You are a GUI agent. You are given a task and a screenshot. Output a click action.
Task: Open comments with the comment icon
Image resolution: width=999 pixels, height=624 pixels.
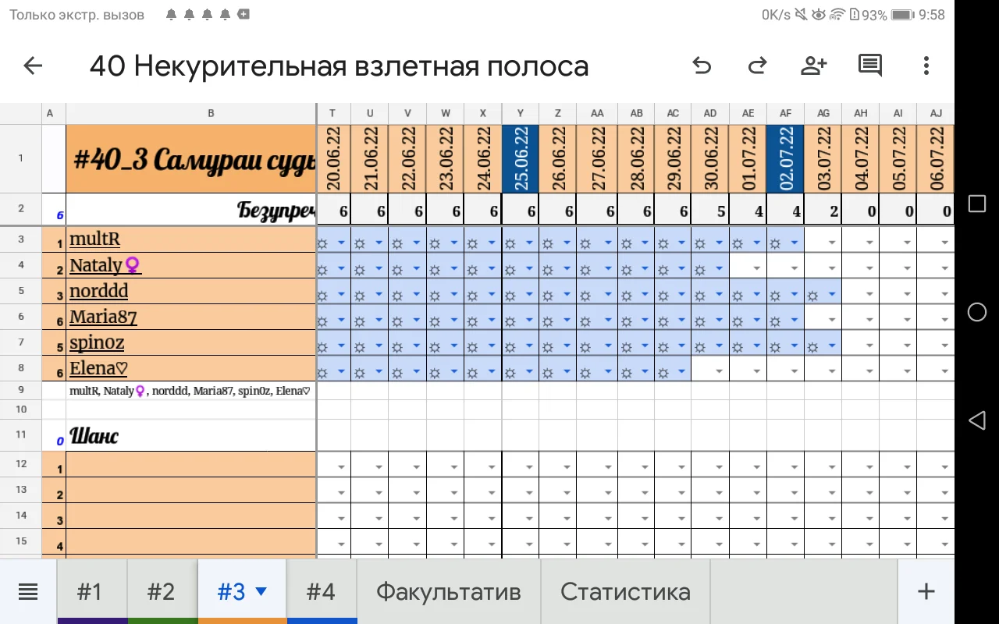click(869, 66)
